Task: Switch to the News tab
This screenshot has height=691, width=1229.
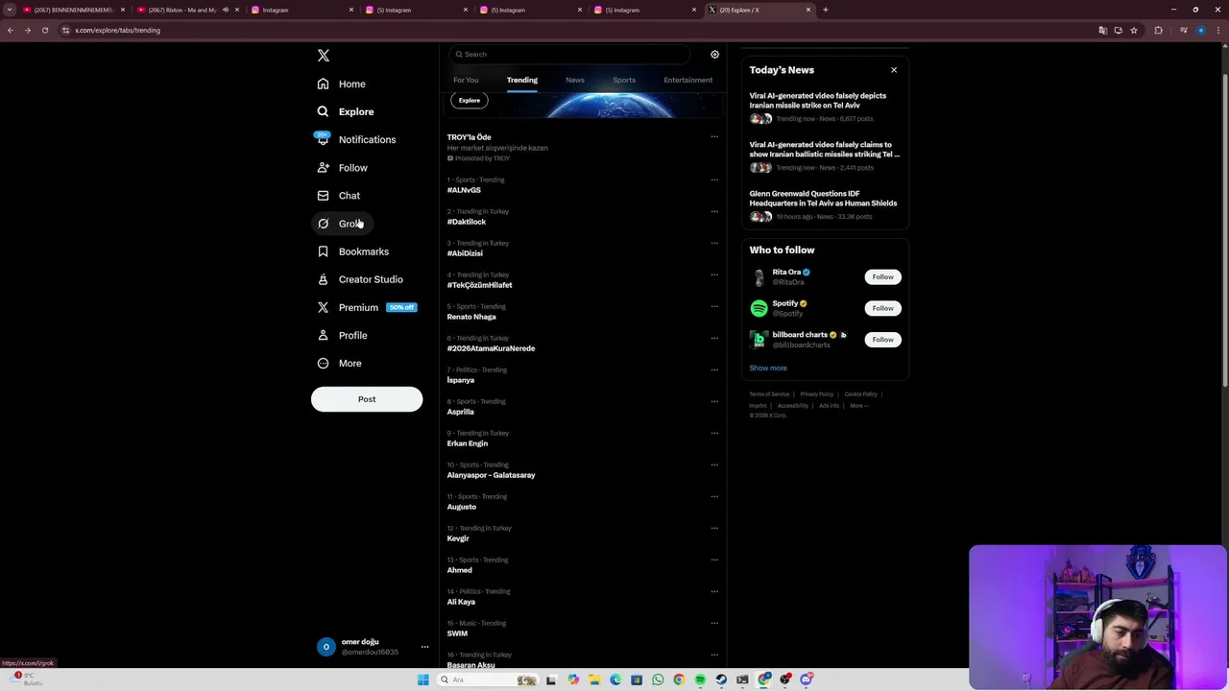Action: coord(575,80)
